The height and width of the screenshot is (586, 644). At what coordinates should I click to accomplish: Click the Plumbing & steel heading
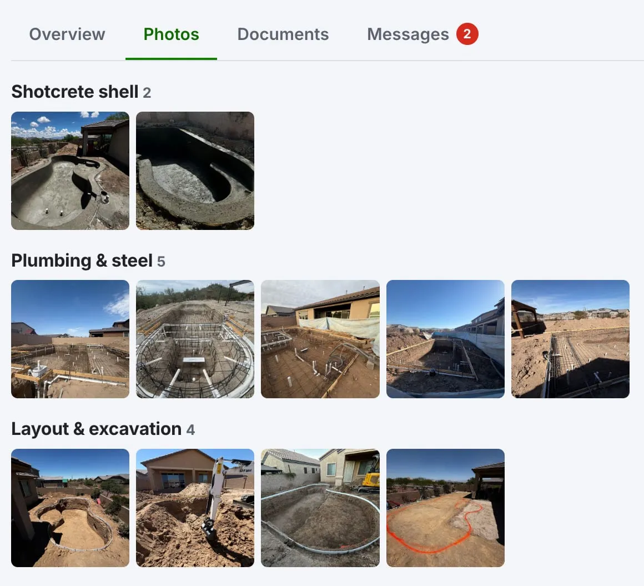pos(82,261)
